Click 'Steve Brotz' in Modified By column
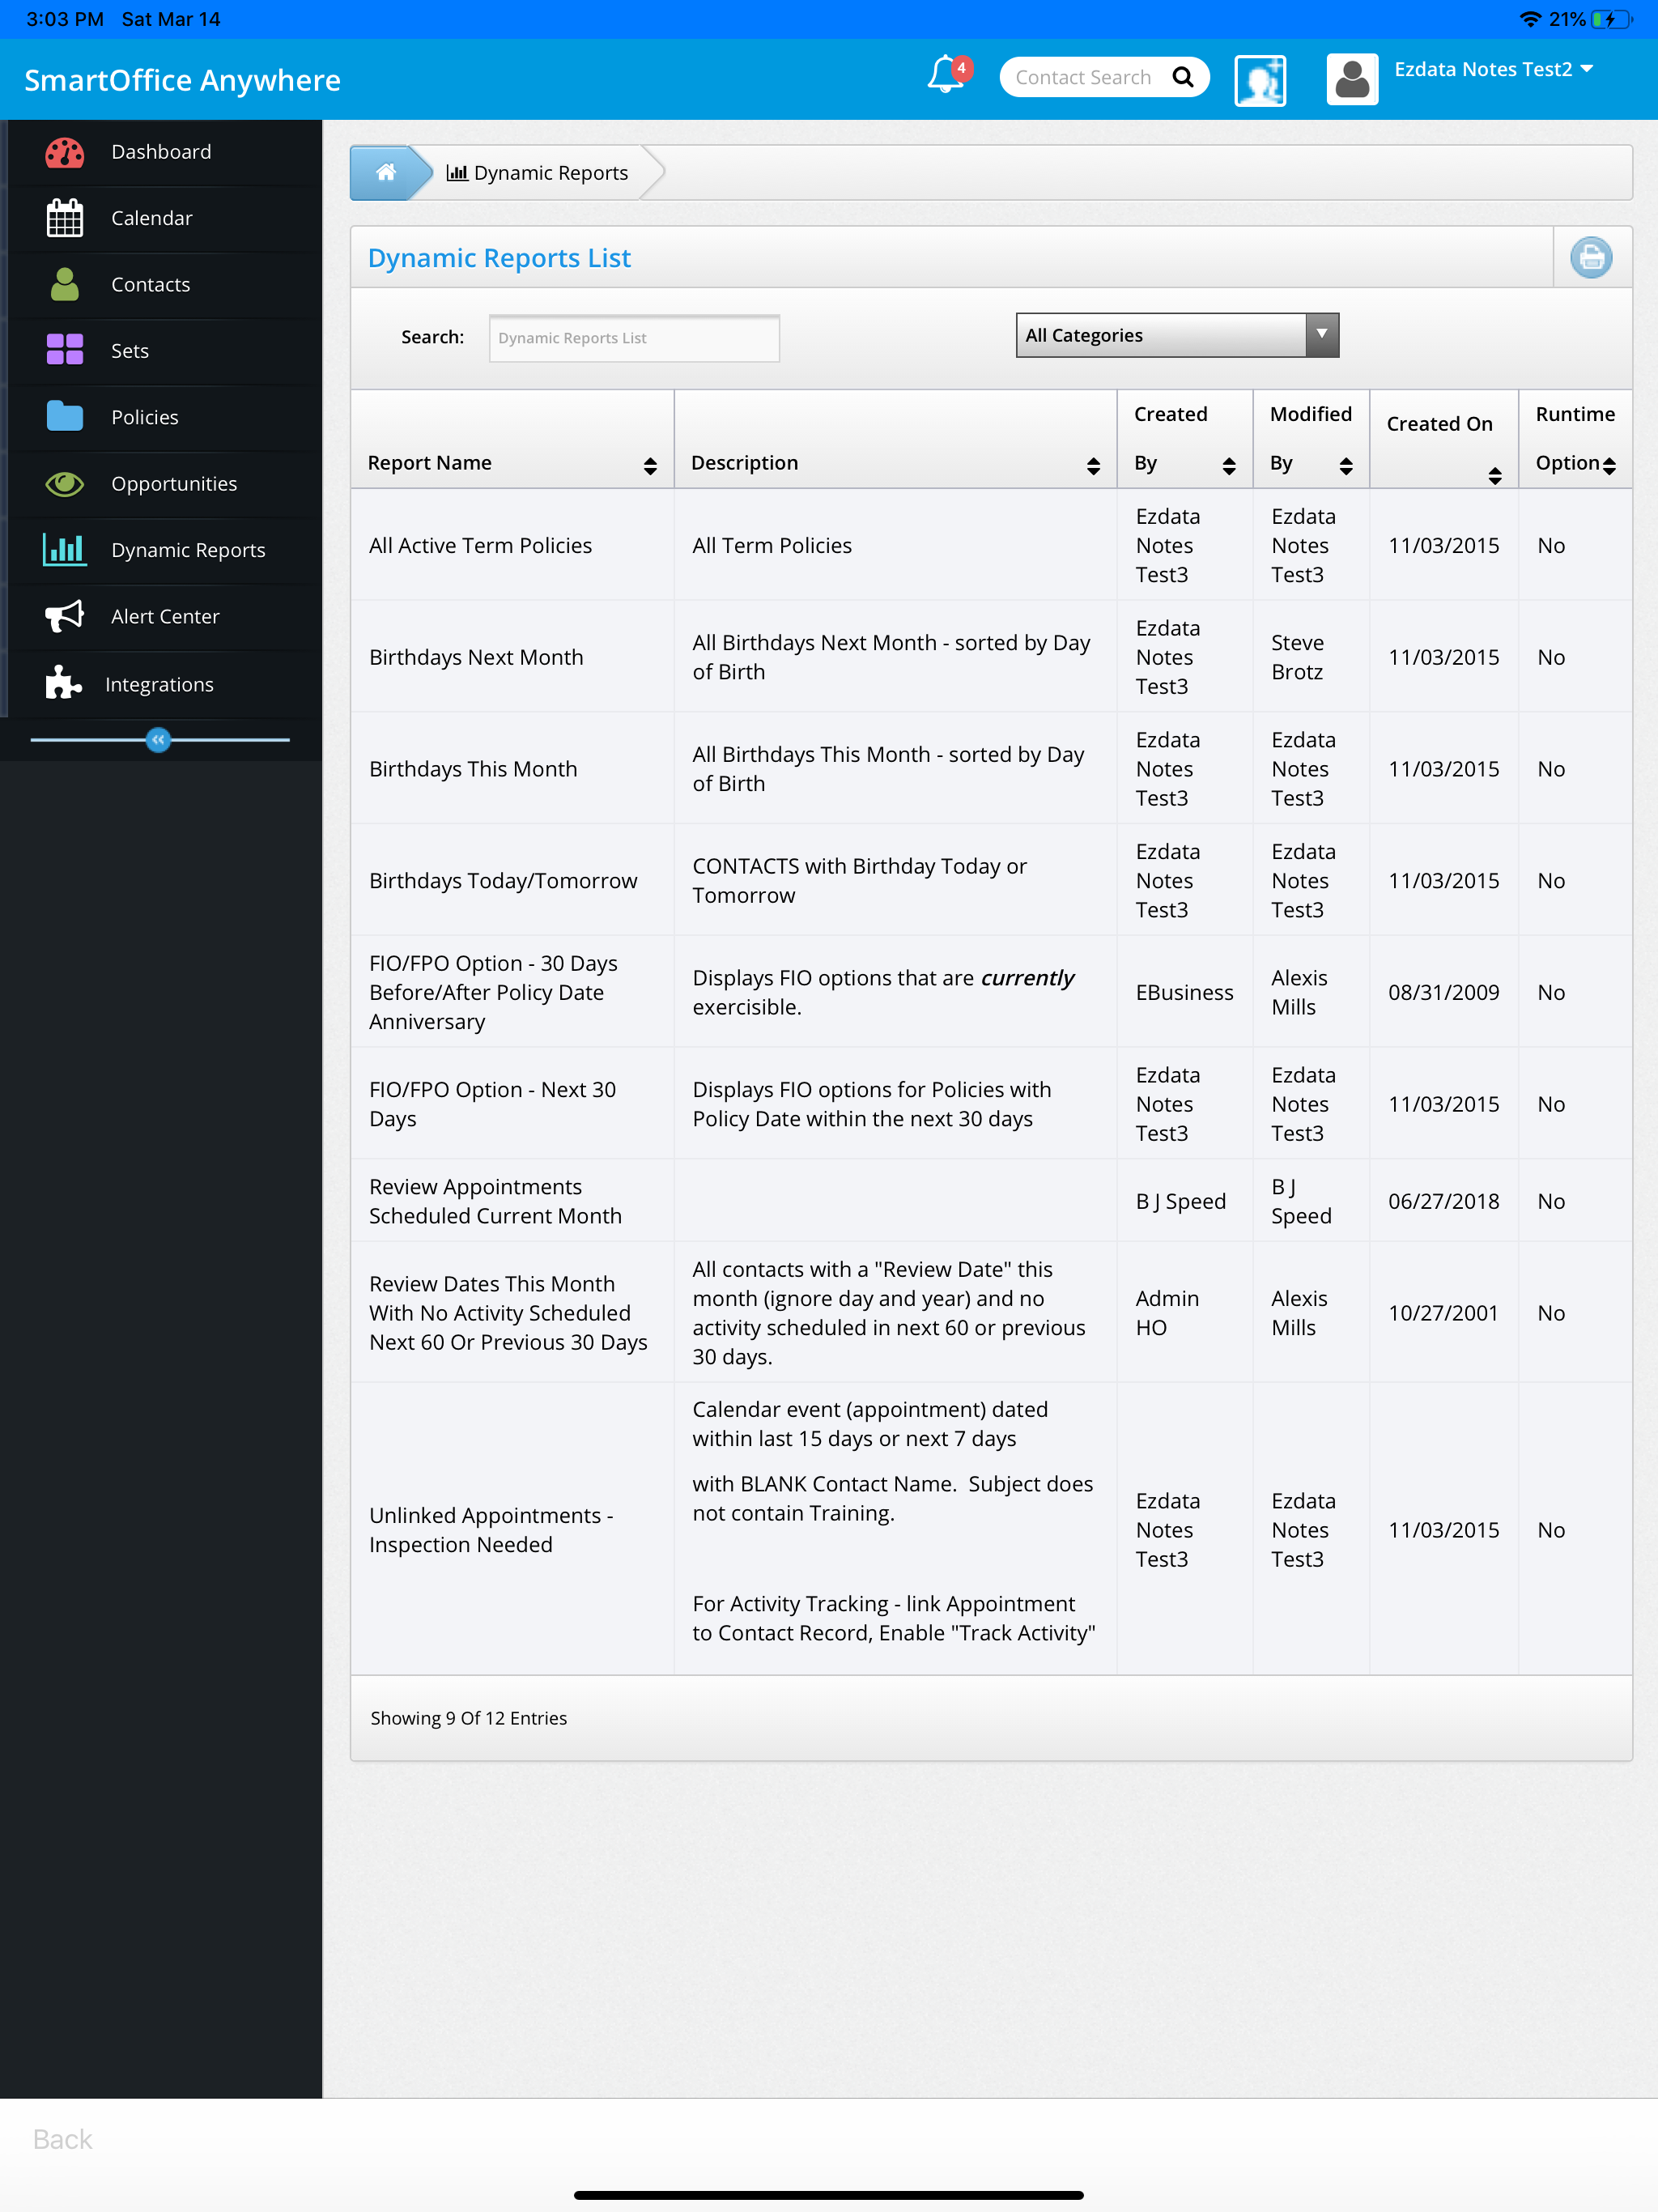 coord(1298,657)
